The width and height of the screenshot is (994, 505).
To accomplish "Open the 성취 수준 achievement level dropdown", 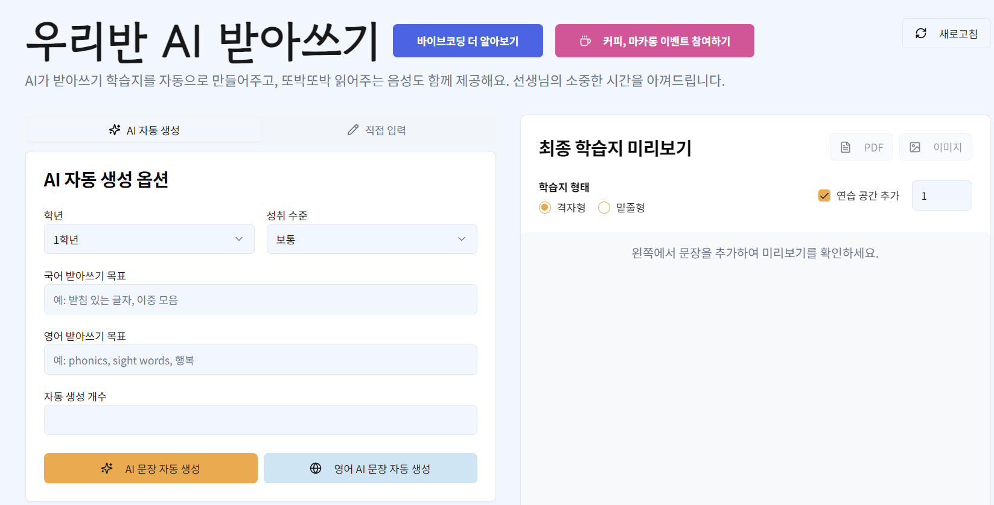I will coord(371,239).
